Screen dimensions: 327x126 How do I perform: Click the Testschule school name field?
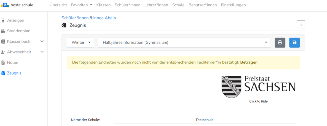point(205,120)
